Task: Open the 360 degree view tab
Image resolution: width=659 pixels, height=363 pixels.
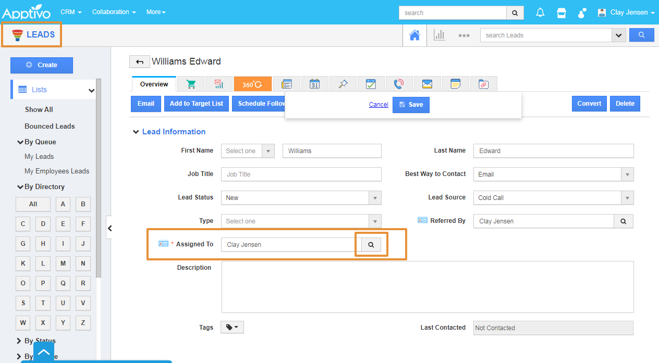Action: 253,84
